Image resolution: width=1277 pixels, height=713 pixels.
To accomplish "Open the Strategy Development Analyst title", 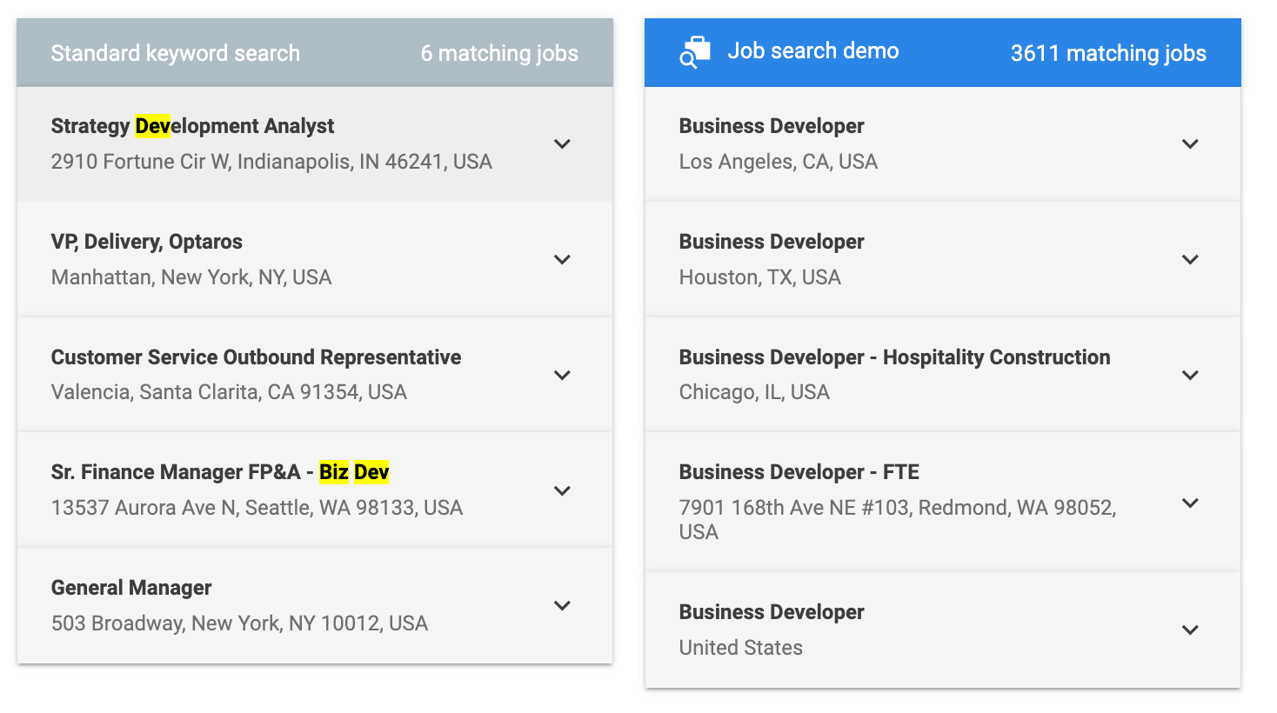I will pyautogui.click(x=192, y=126).
